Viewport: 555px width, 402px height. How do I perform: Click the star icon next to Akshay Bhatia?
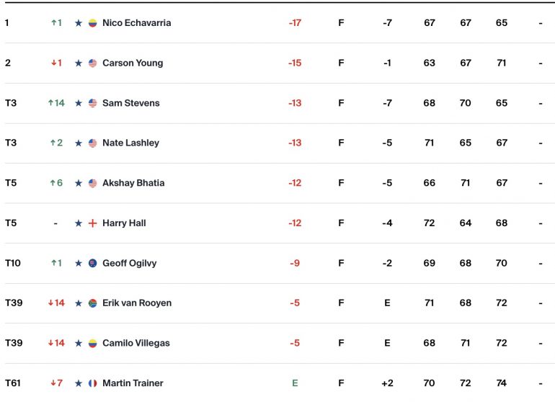tap(79, 183)
